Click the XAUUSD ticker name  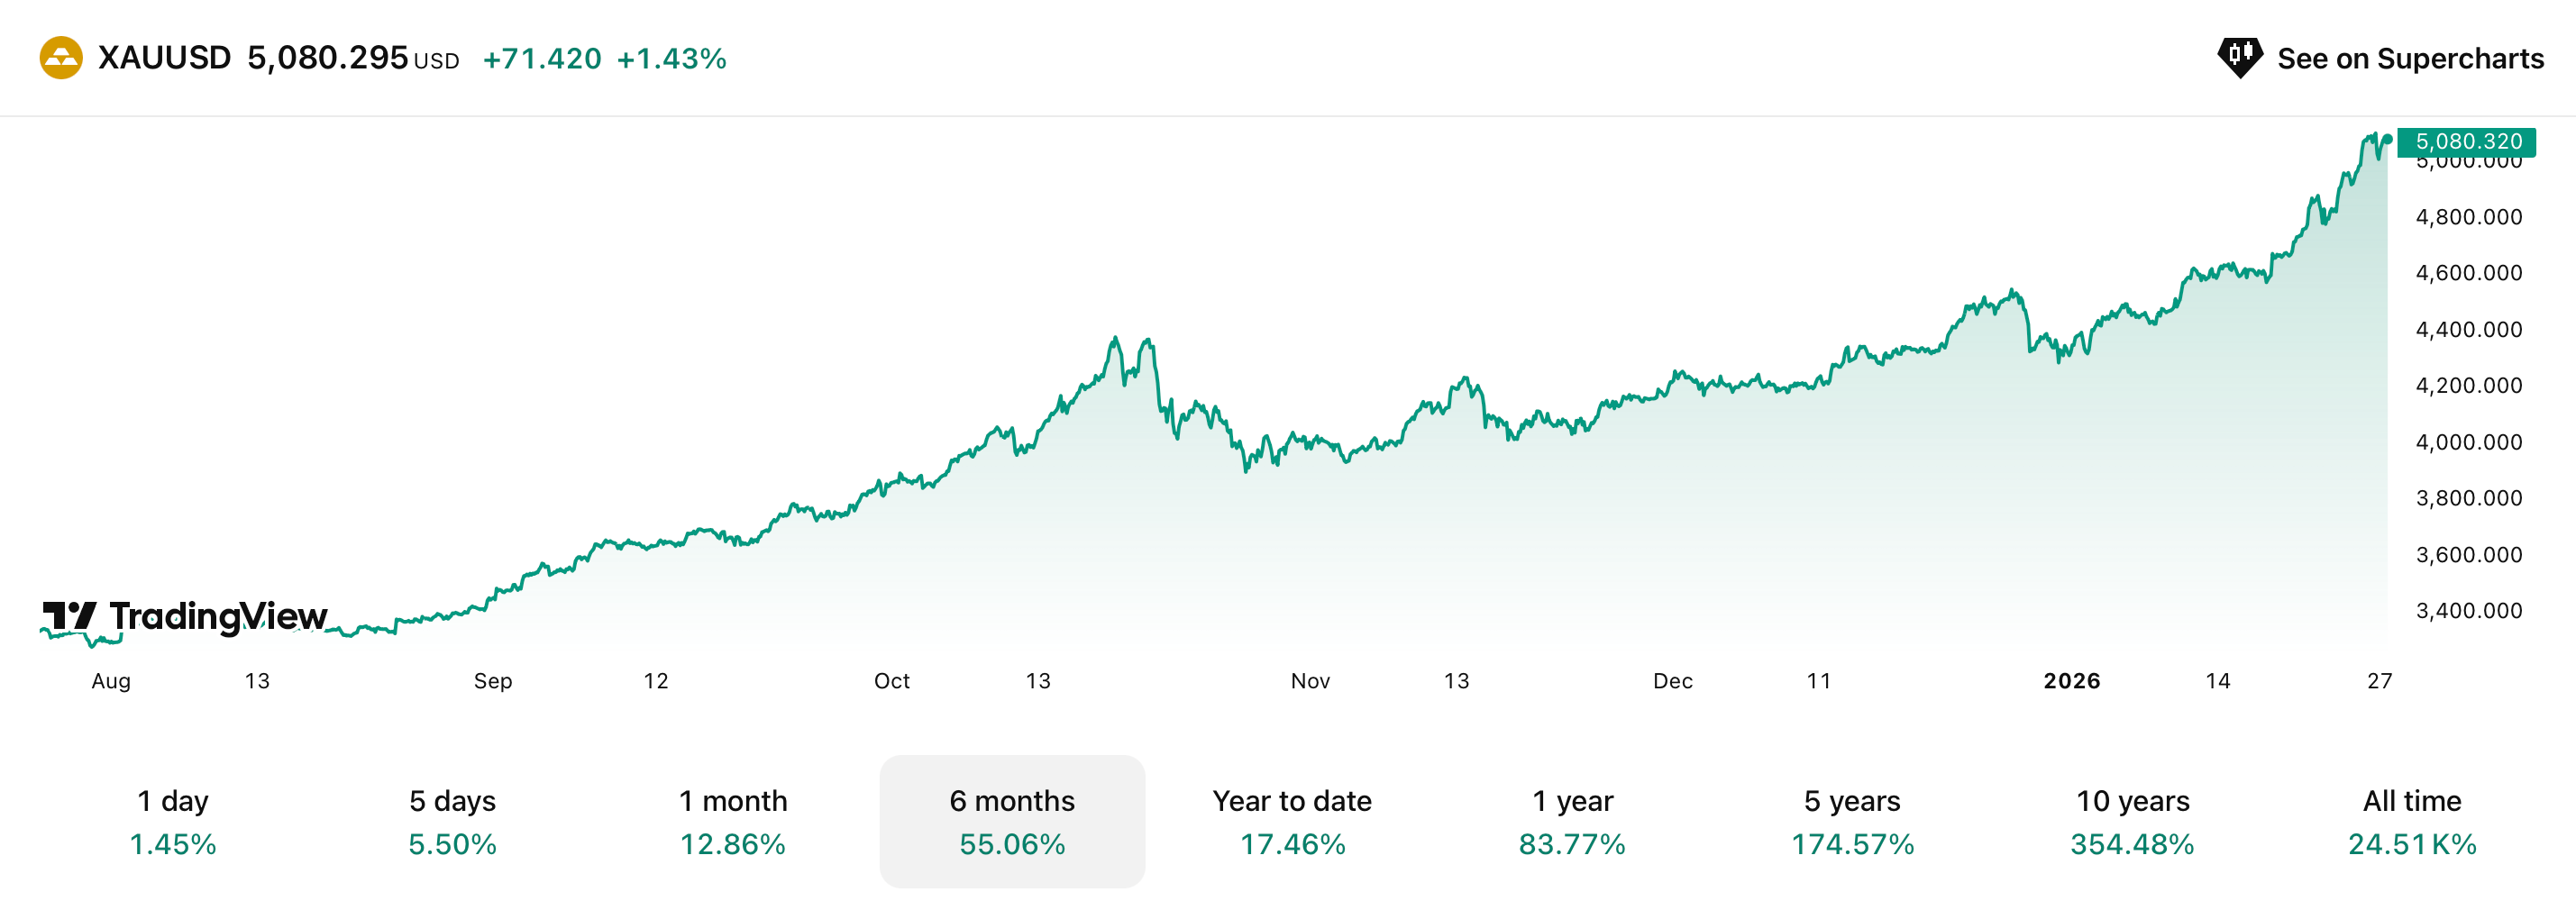(x=165, y=58)
